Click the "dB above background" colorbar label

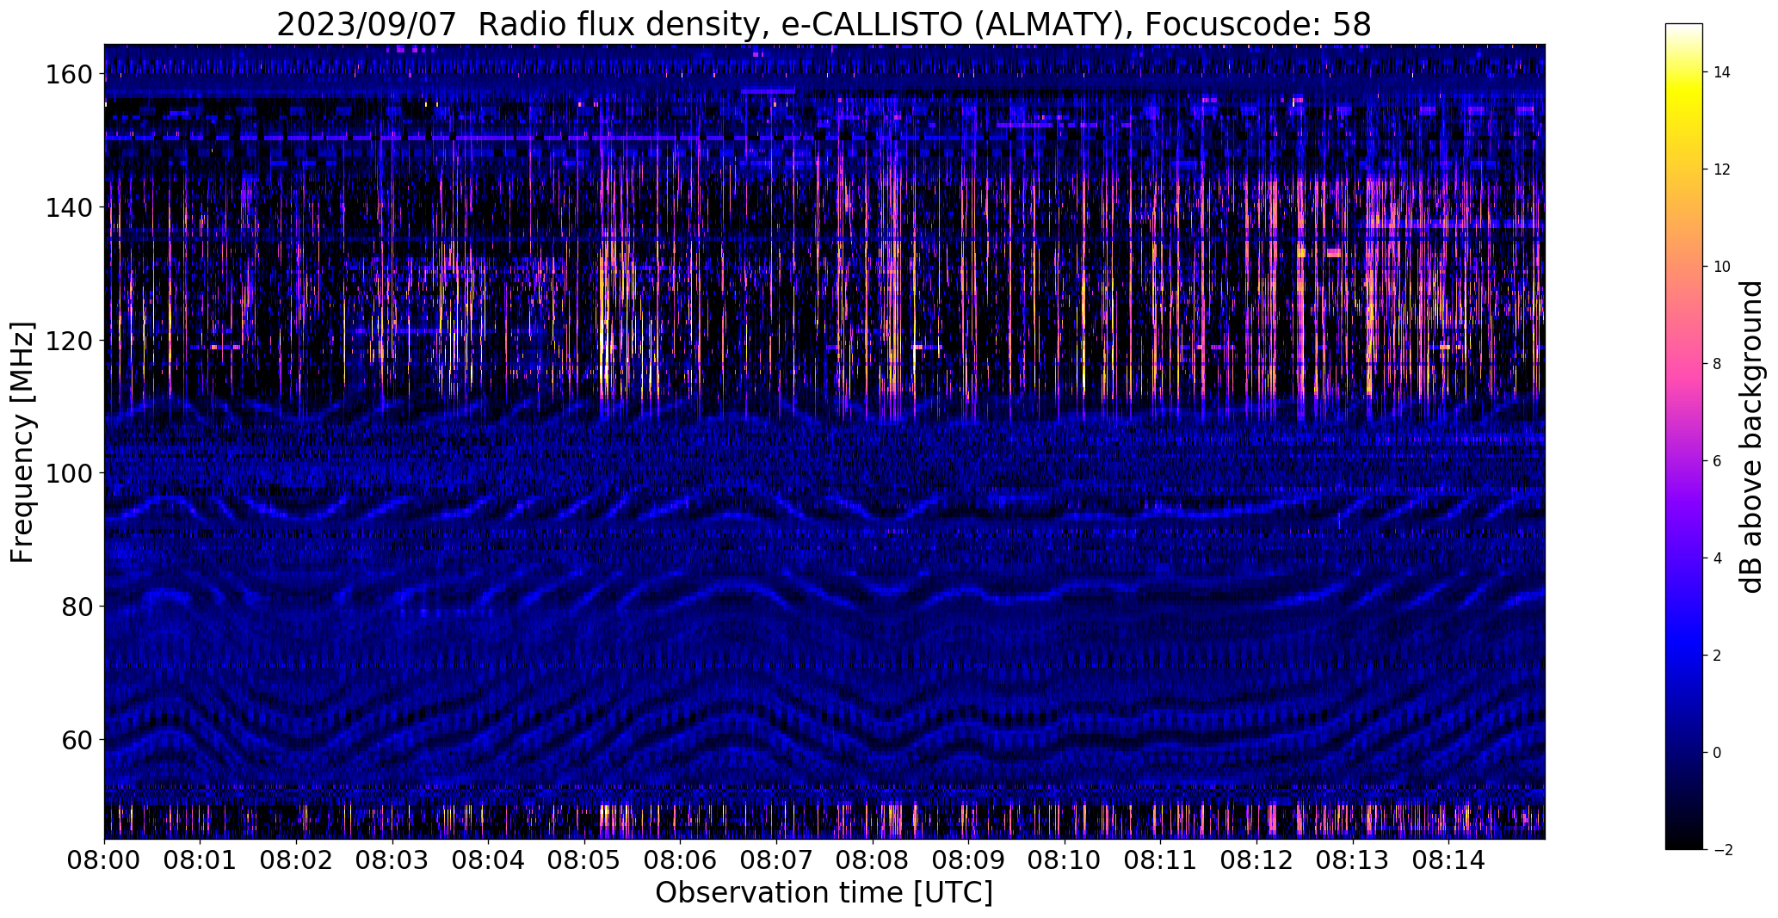[1750, 437]
